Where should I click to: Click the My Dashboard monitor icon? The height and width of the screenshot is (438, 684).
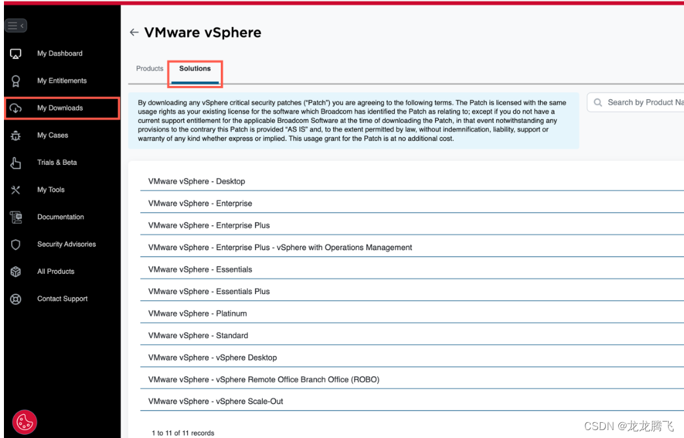16,54
